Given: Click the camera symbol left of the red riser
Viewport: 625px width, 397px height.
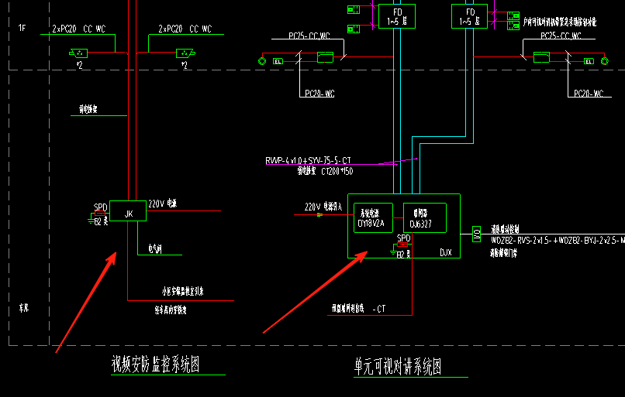Looking at the screenshot, I should [x=78, y=53].
